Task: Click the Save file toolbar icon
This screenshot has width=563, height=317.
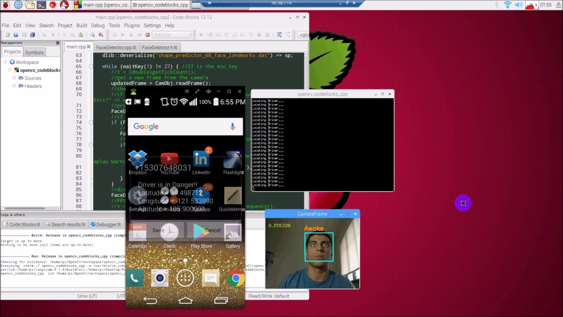Action: click(x=24, y=35)
